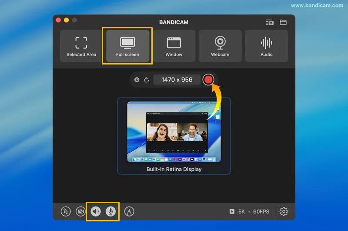
Task: Toggle the webcam overlay icon
Action: click(x=80, y=211)
